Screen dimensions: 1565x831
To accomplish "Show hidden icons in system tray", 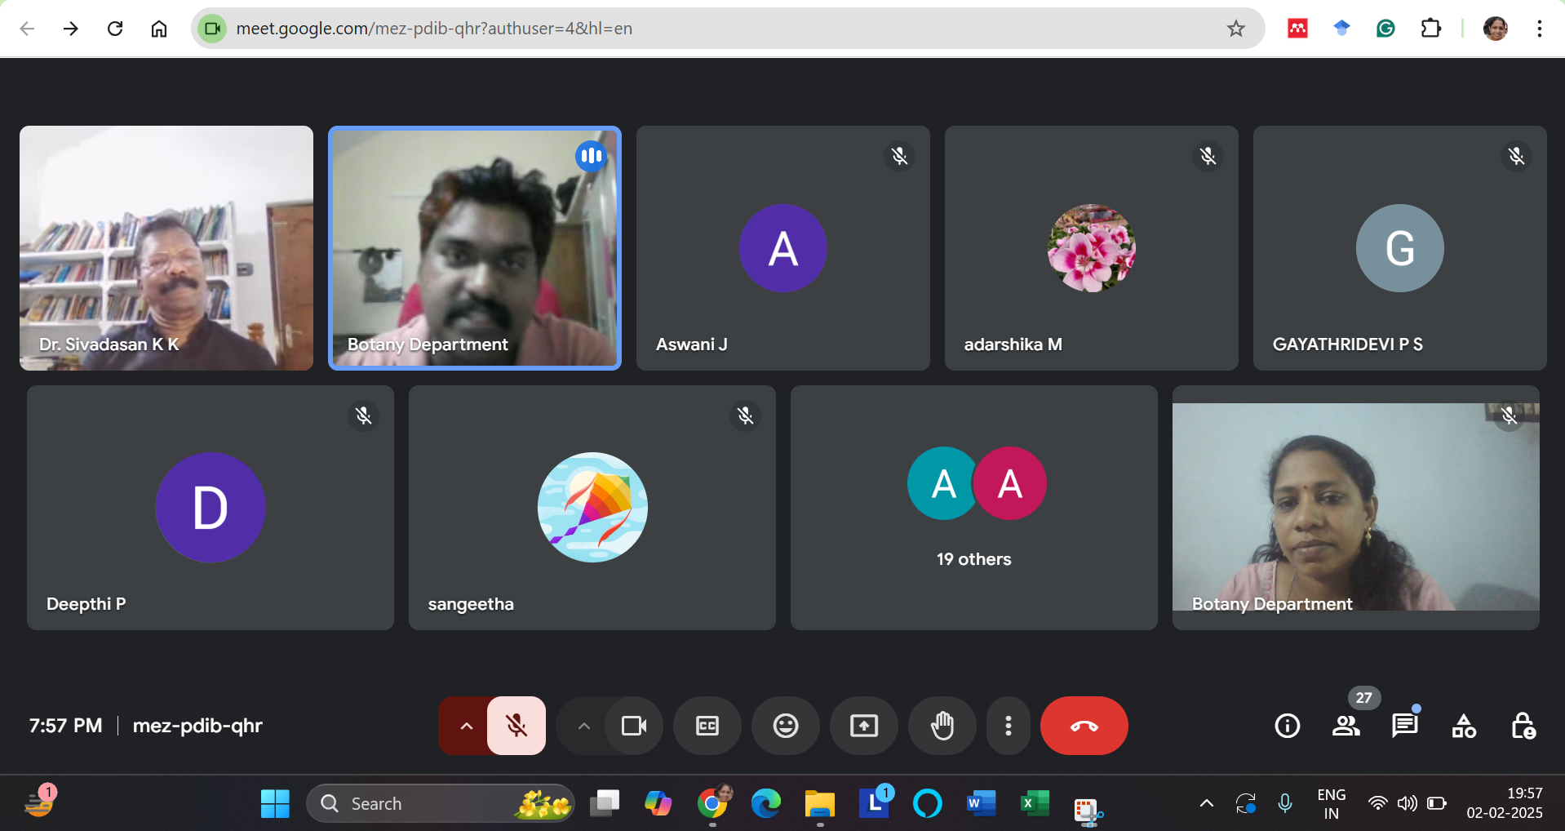I will 1206,803.
